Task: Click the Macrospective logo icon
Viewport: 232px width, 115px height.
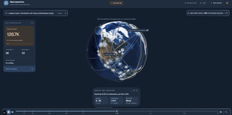Action: click(6, 3)
